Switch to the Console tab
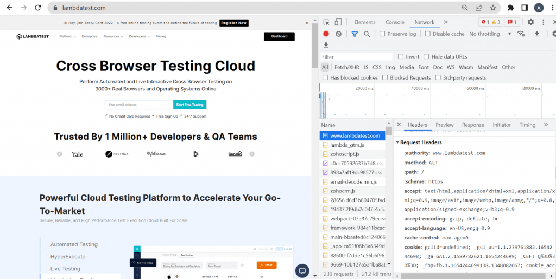This screenshot has width=556, height=279. [395, 22]
